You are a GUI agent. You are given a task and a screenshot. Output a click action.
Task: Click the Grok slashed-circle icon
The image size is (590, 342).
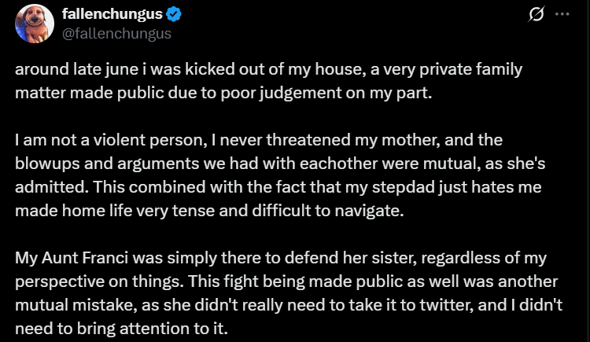click(x=540, y=15)
